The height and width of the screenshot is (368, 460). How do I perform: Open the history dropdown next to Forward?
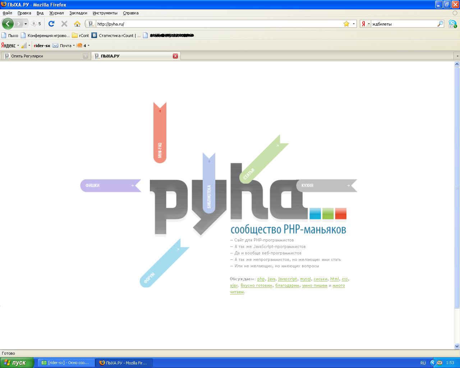[x=26, y=24]
